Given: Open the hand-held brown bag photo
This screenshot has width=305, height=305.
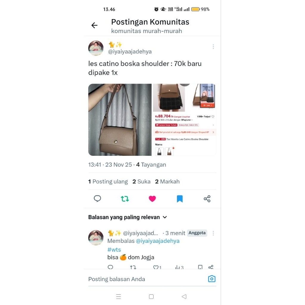Looking at the screenshot, I should tap(120, 120).
